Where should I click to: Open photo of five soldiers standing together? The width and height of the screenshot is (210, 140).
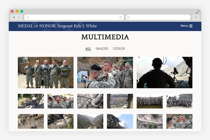pyautogui.click(x=46, y=72)
